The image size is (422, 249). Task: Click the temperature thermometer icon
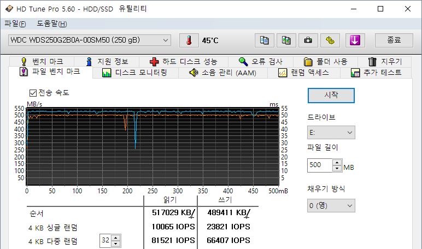189,40
